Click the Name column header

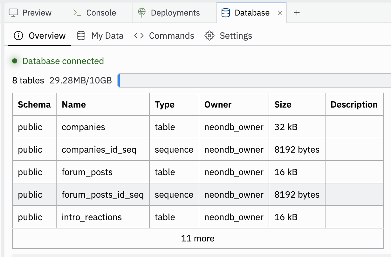click(x=74, y=105)
